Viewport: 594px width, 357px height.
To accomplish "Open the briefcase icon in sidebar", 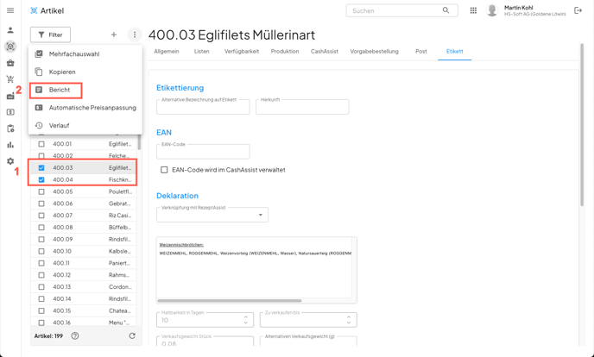I will 10,63.
